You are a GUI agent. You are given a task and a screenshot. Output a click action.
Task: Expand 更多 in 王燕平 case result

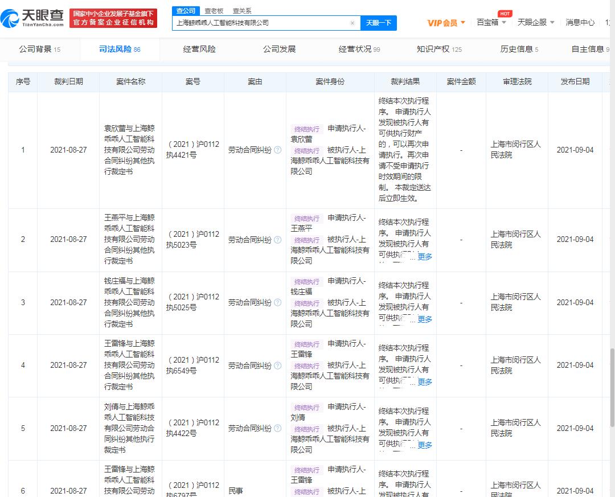coord(425,257)
